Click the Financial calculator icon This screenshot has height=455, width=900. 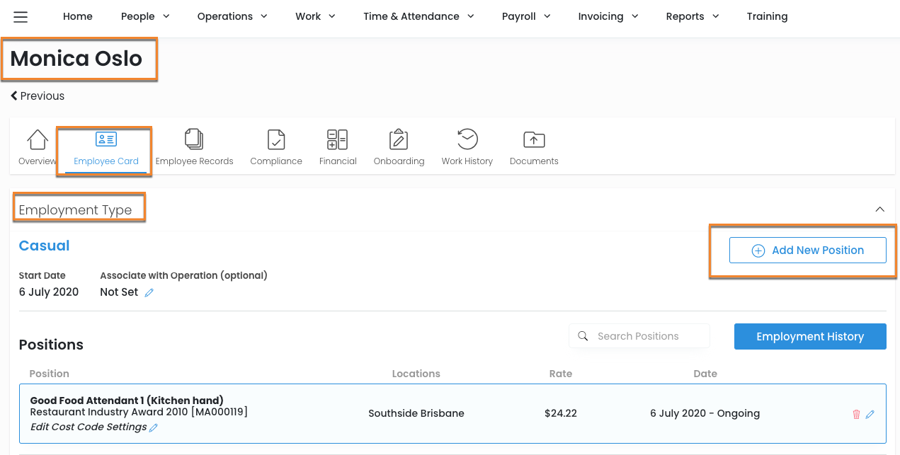pos(337,140)
